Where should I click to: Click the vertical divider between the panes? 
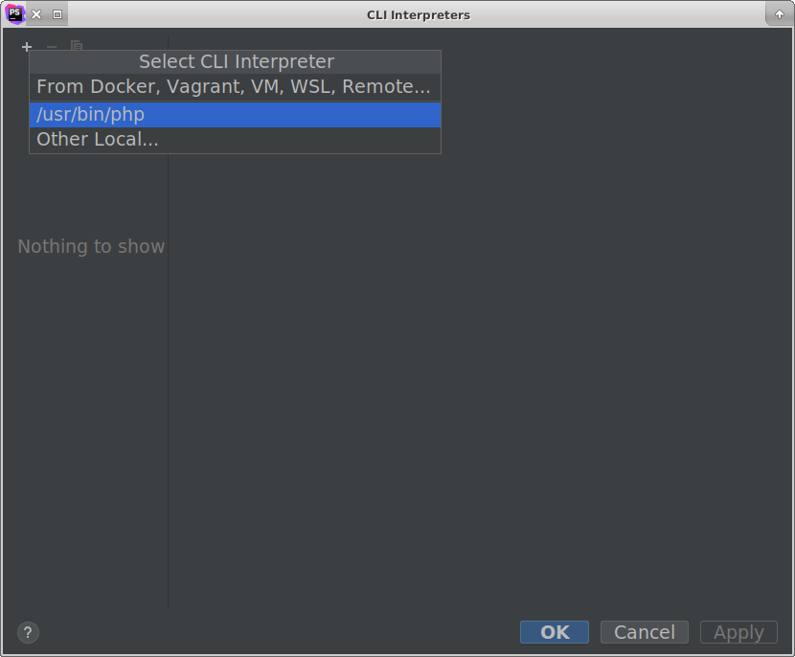pos(169,383)
